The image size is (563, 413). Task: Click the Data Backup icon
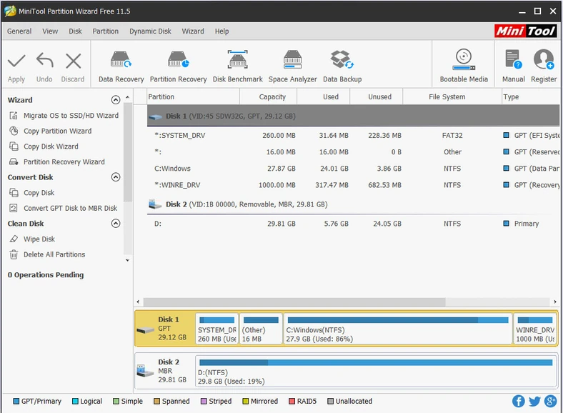coord(342,66)
